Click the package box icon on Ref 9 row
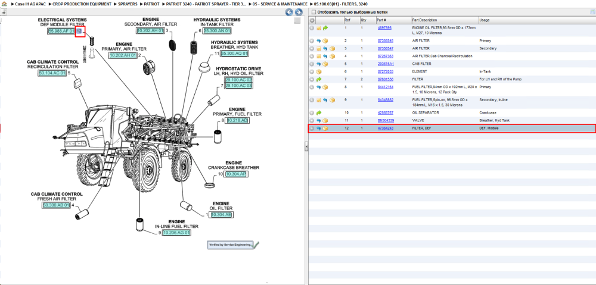The height and width of the screenshot is (285, 596). click(332, 100)
